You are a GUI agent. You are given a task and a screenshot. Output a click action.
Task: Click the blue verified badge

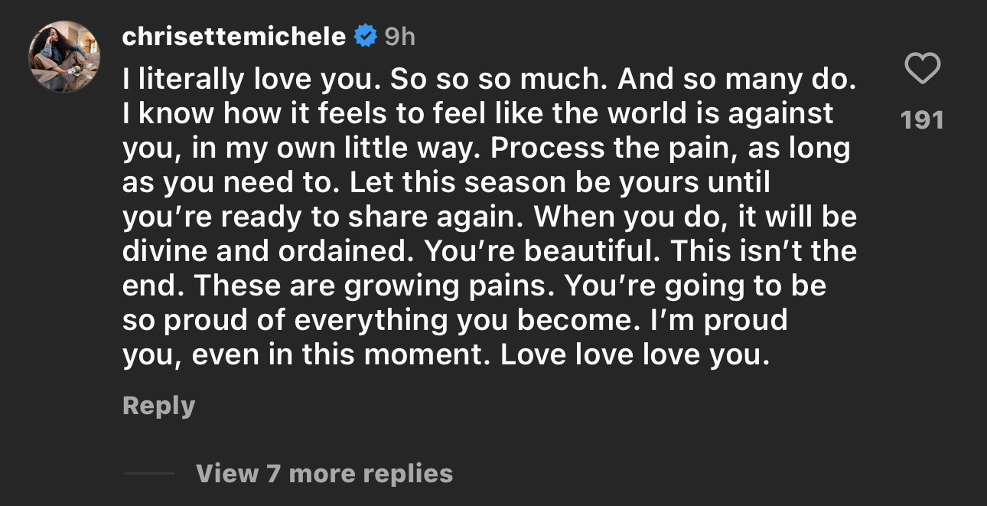click(366, 36)
